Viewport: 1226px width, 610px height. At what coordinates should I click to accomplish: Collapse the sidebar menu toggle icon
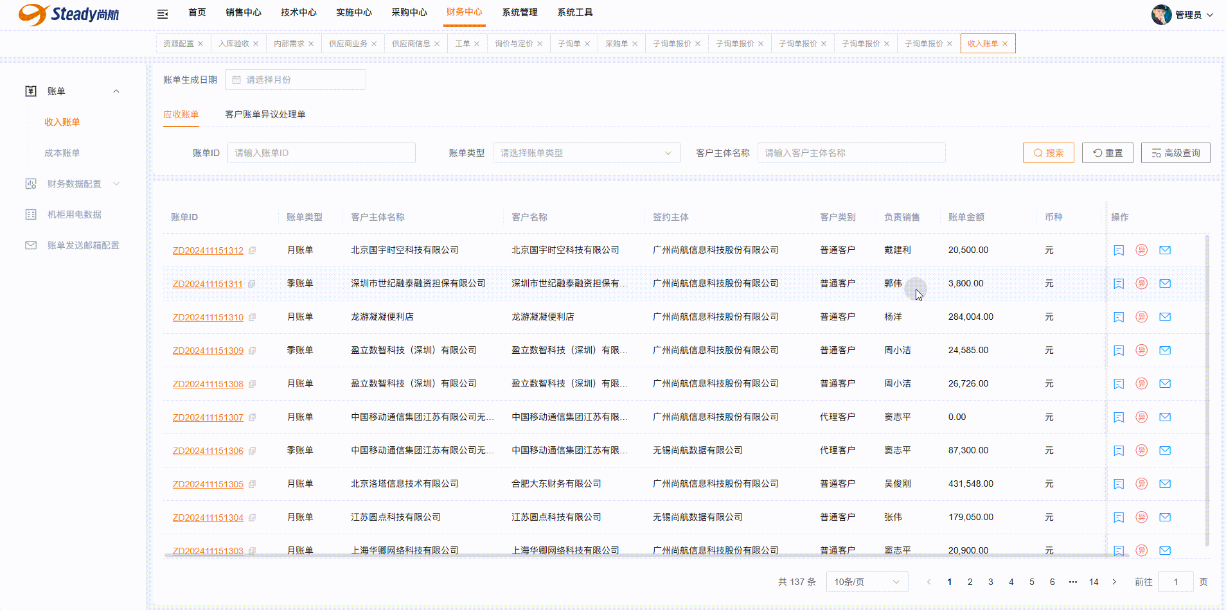click(163, 14)
